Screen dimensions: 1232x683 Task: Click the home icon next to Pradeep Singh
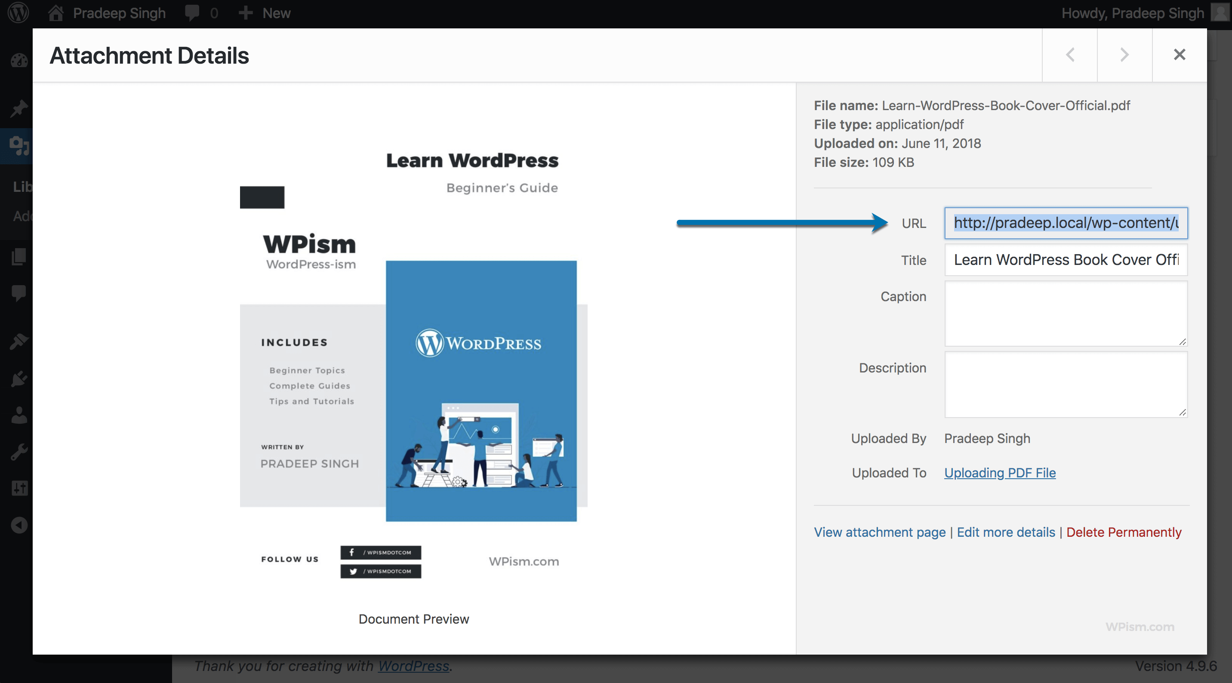(x=55, y=13)
